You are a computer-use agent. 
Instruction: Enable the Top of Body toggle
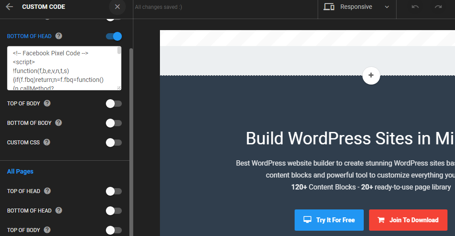coord(114,104)
